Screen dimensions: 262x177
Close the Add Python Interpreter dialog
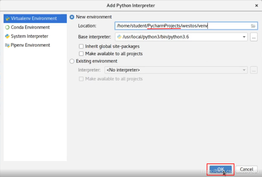click(256, 6)
